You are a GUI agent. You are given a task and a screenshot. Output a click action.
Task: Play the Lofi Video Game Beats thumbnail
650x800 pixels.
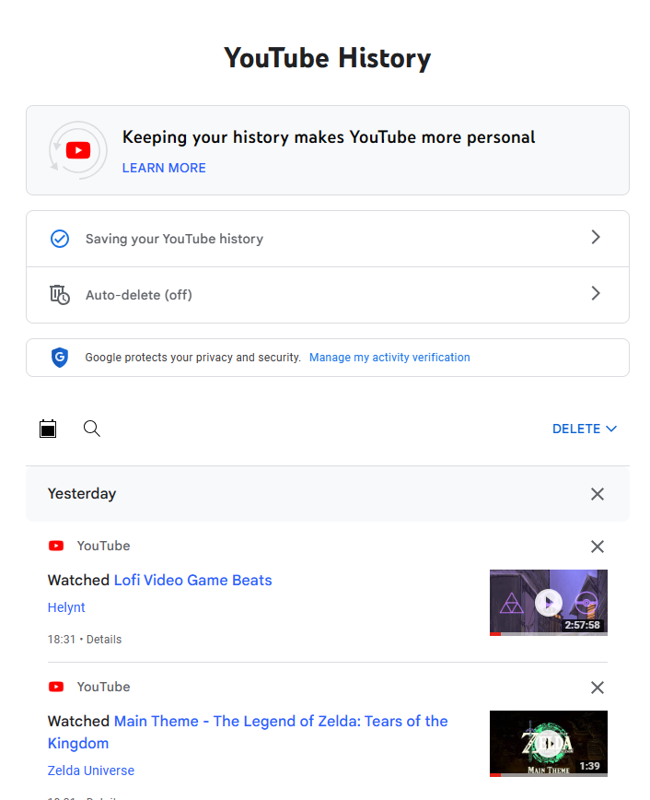(549, 603)
